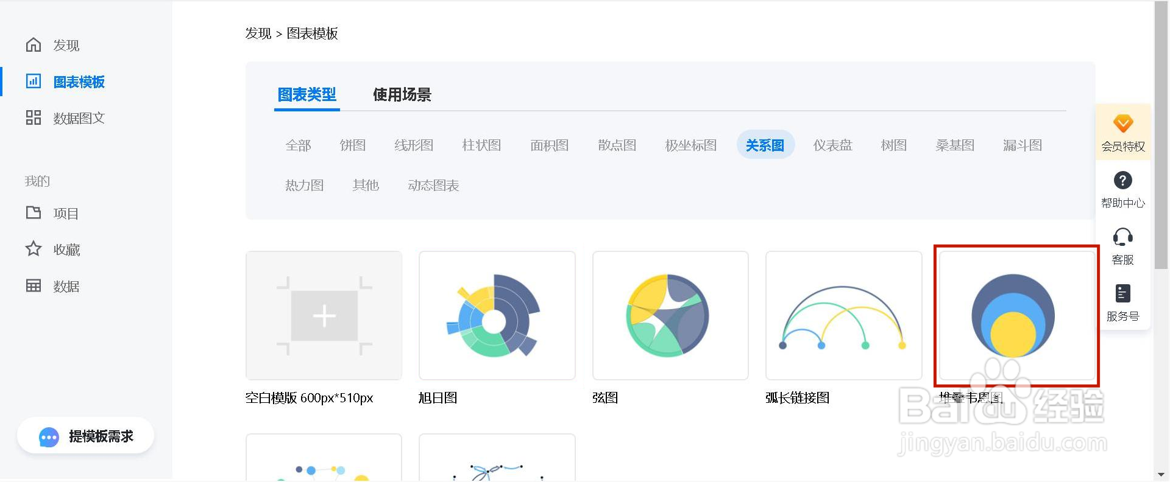Screen dimensions: 1170x482
Task: Click the 会员特权 diamond icon
Action: tap(1123, 124)
